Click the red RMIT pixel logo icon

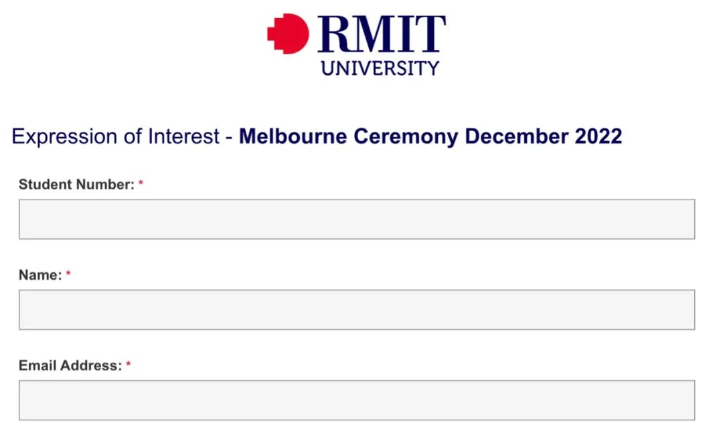pyautogui.click(x=288, y=33)
